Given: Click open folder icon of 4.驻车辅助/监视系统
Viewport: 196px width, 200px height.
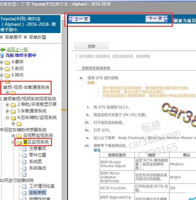Looking at the screenshot, I should pos(13,118).
